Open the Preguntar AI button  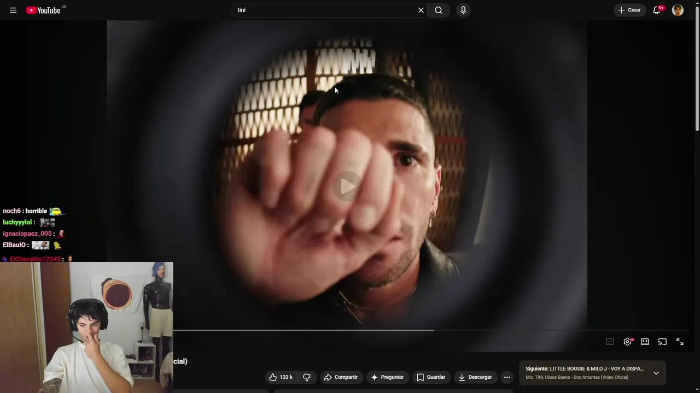click(387, 377)
